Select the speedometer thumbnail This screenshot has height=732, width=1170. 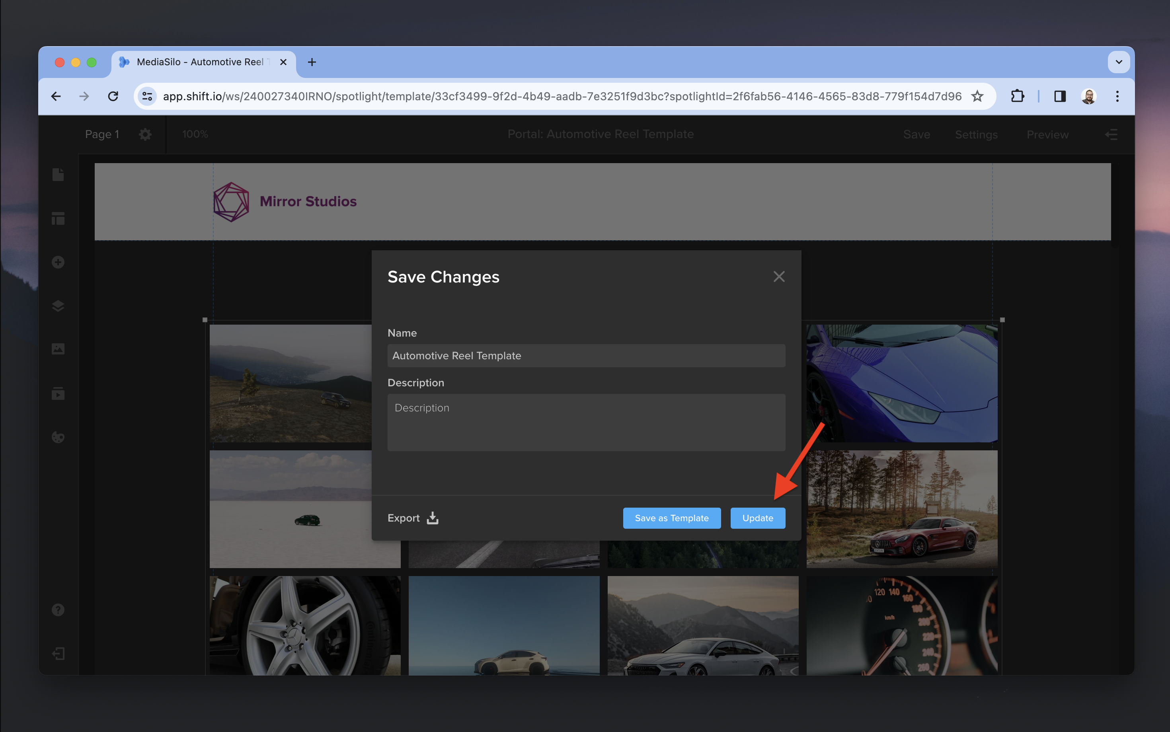tap(901, 625)
